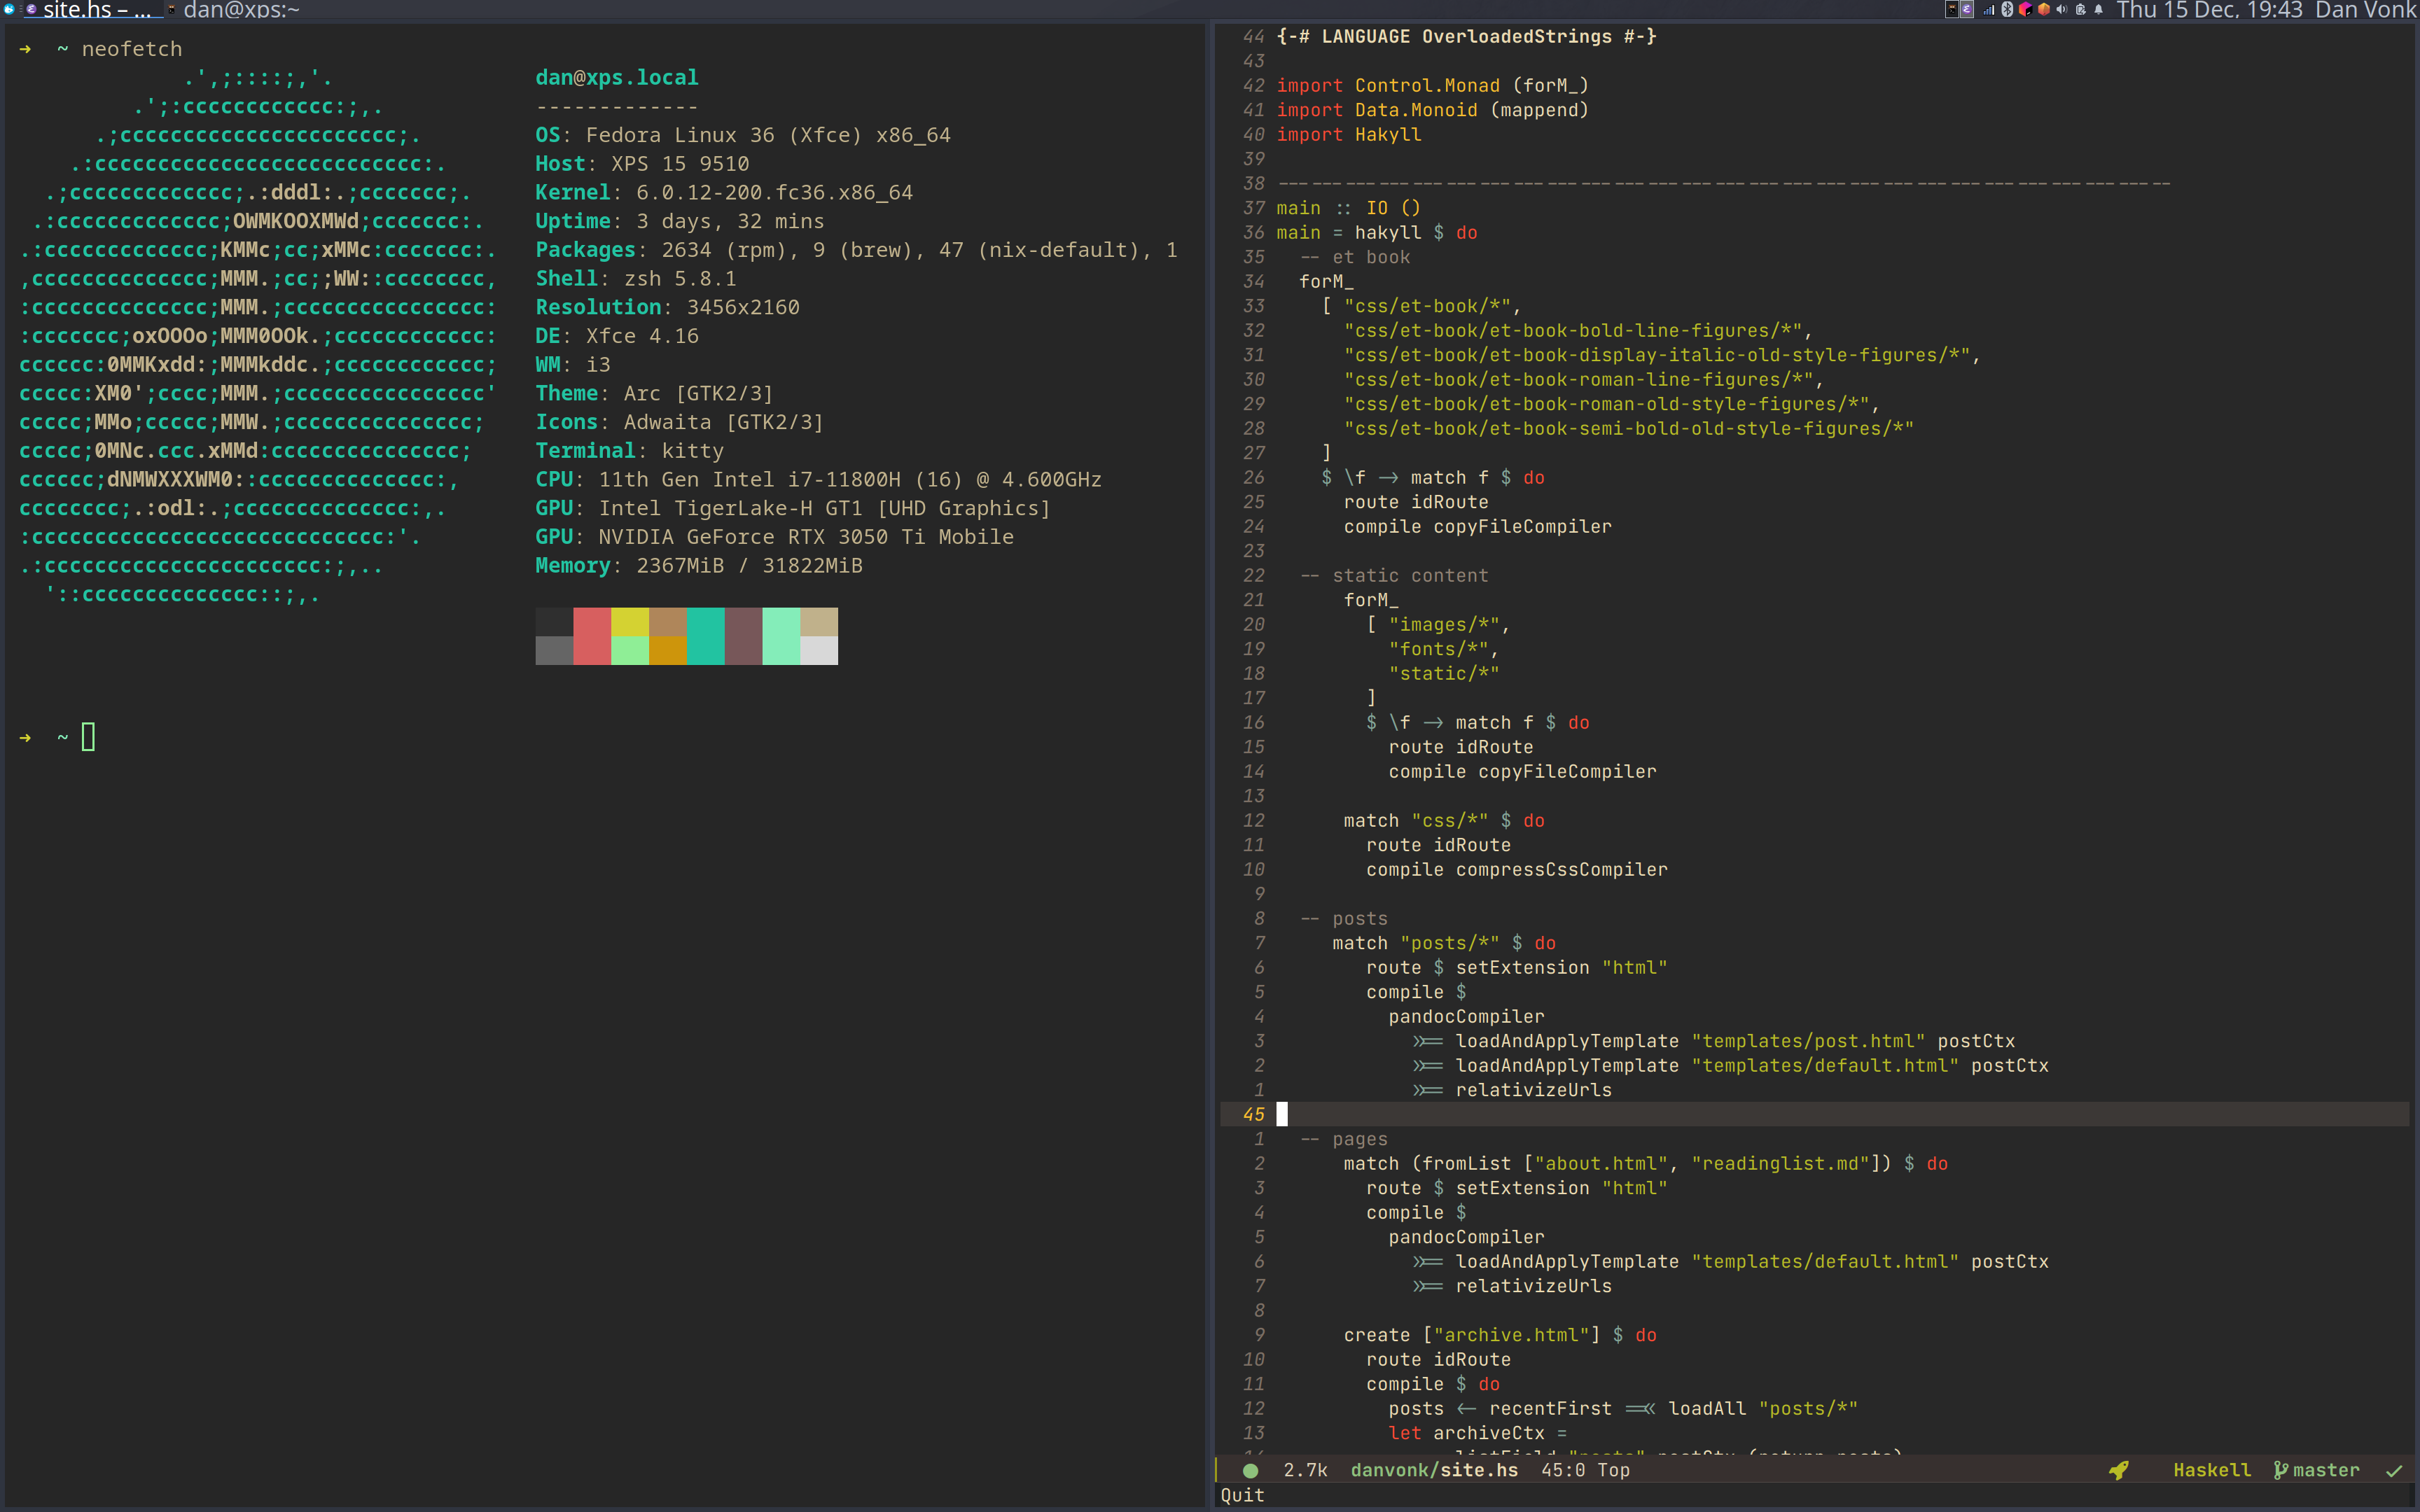Click the Emacs icon in the system tray
This screenshot has width=2420, height=1512.
[x=1967, y=9]
